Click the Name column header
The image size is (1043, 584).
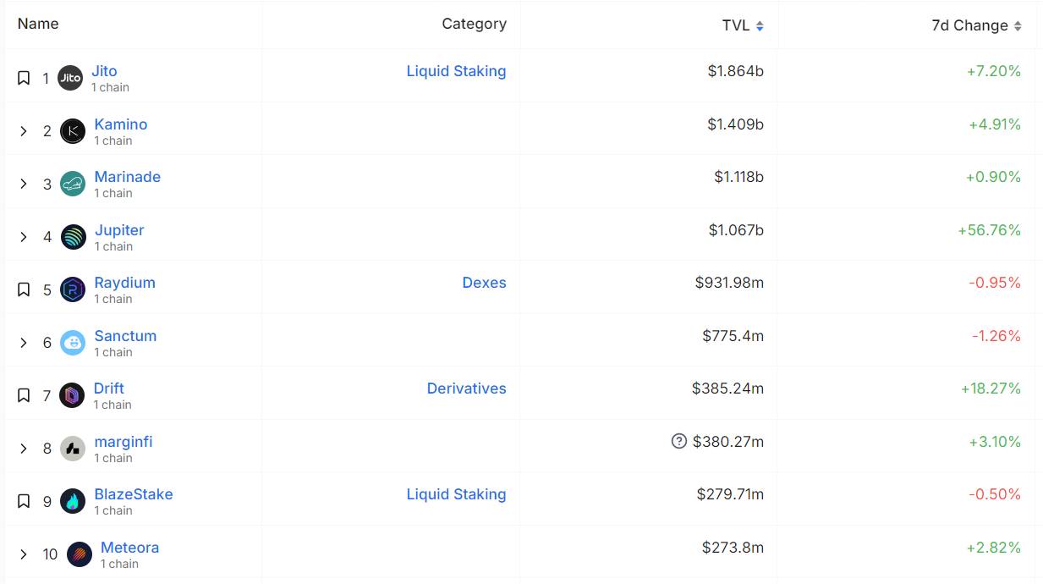click(38, 24)
